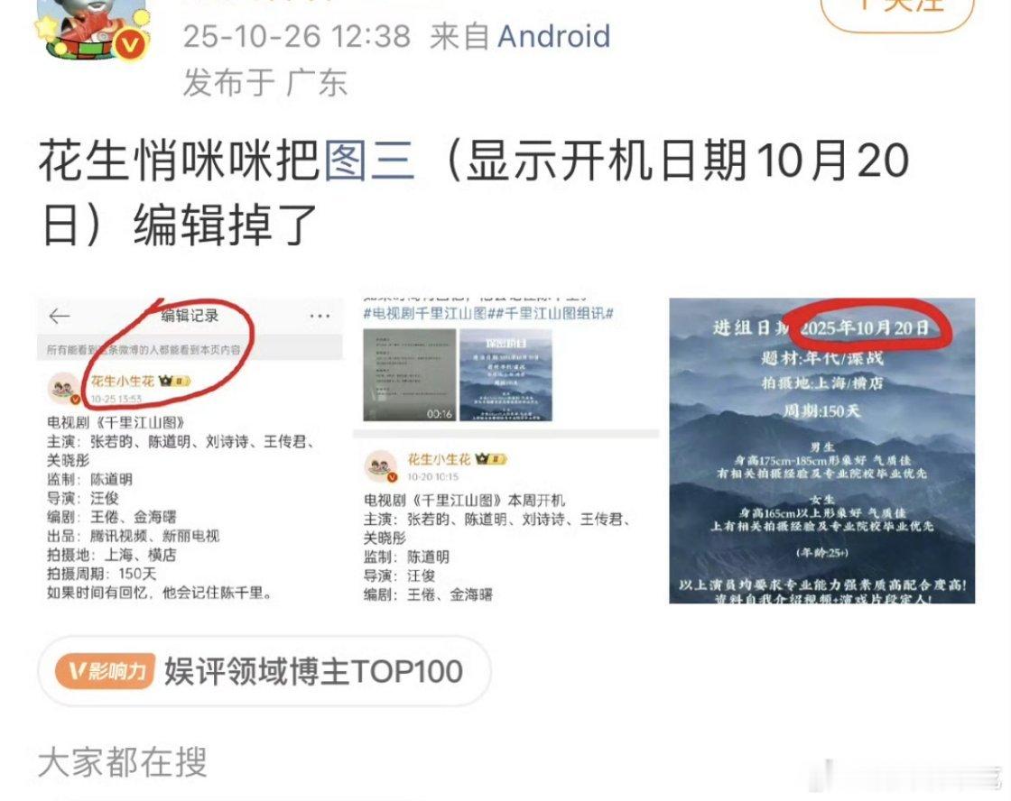Open hashtag #电视剧千里江山图#
This screenshot has width=1011, height=801.
click(x=424, y=314)
